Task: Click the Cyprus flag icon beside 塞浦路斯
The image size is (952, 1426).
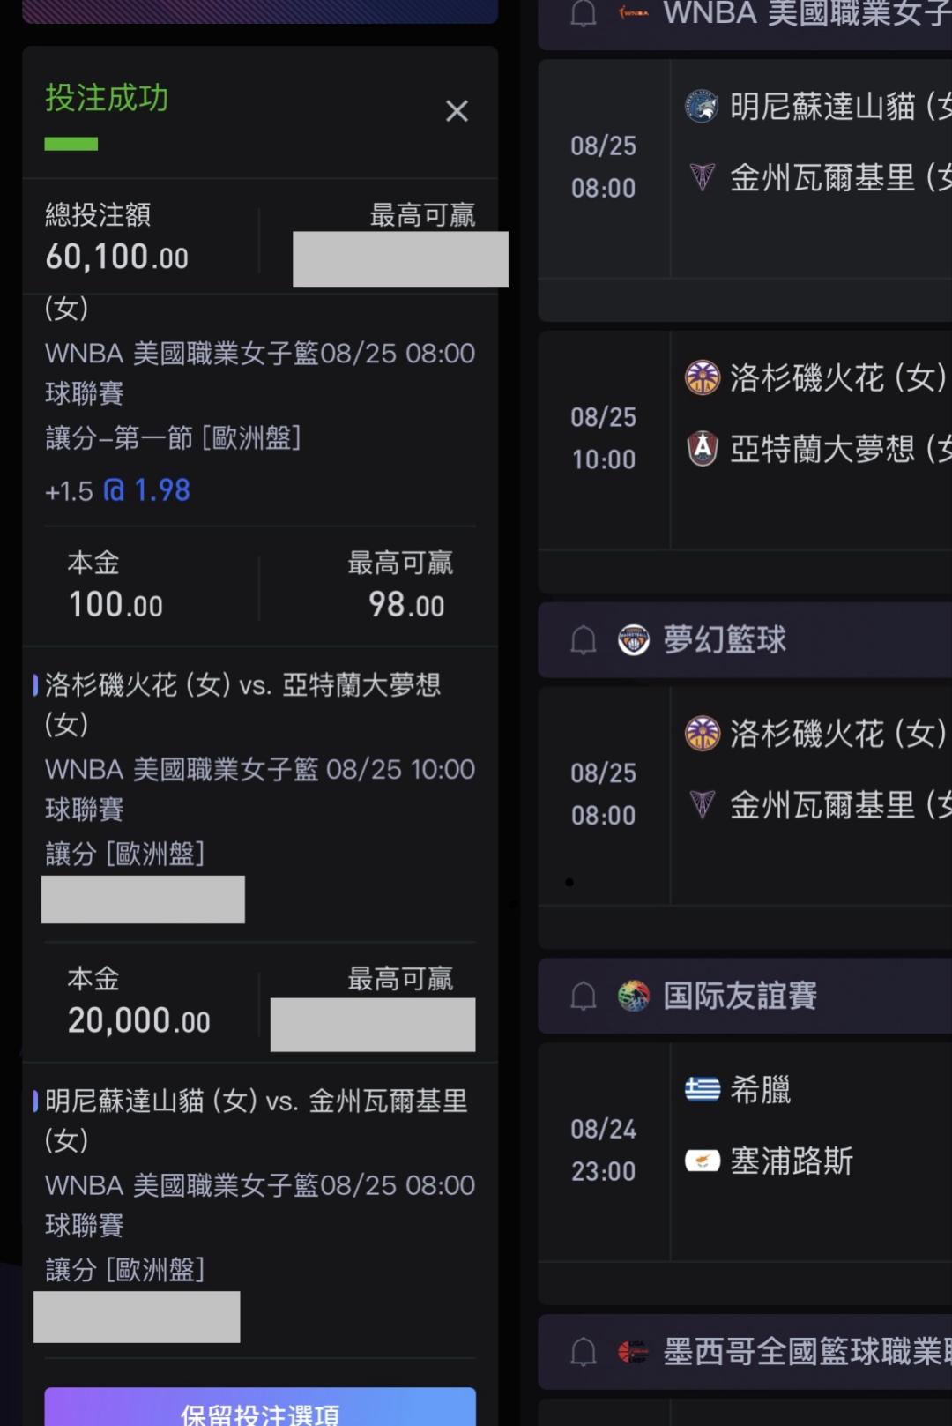Action: coord(702,1161)
